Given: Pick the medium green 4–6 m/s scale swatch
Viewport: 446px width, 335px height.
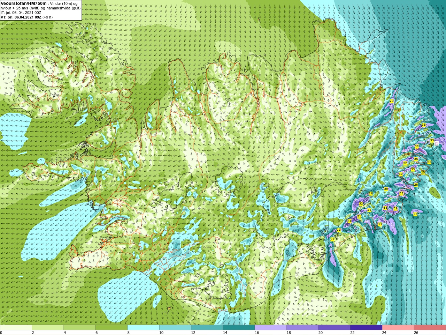Looking at the screenshot, I should pos(79,328).
